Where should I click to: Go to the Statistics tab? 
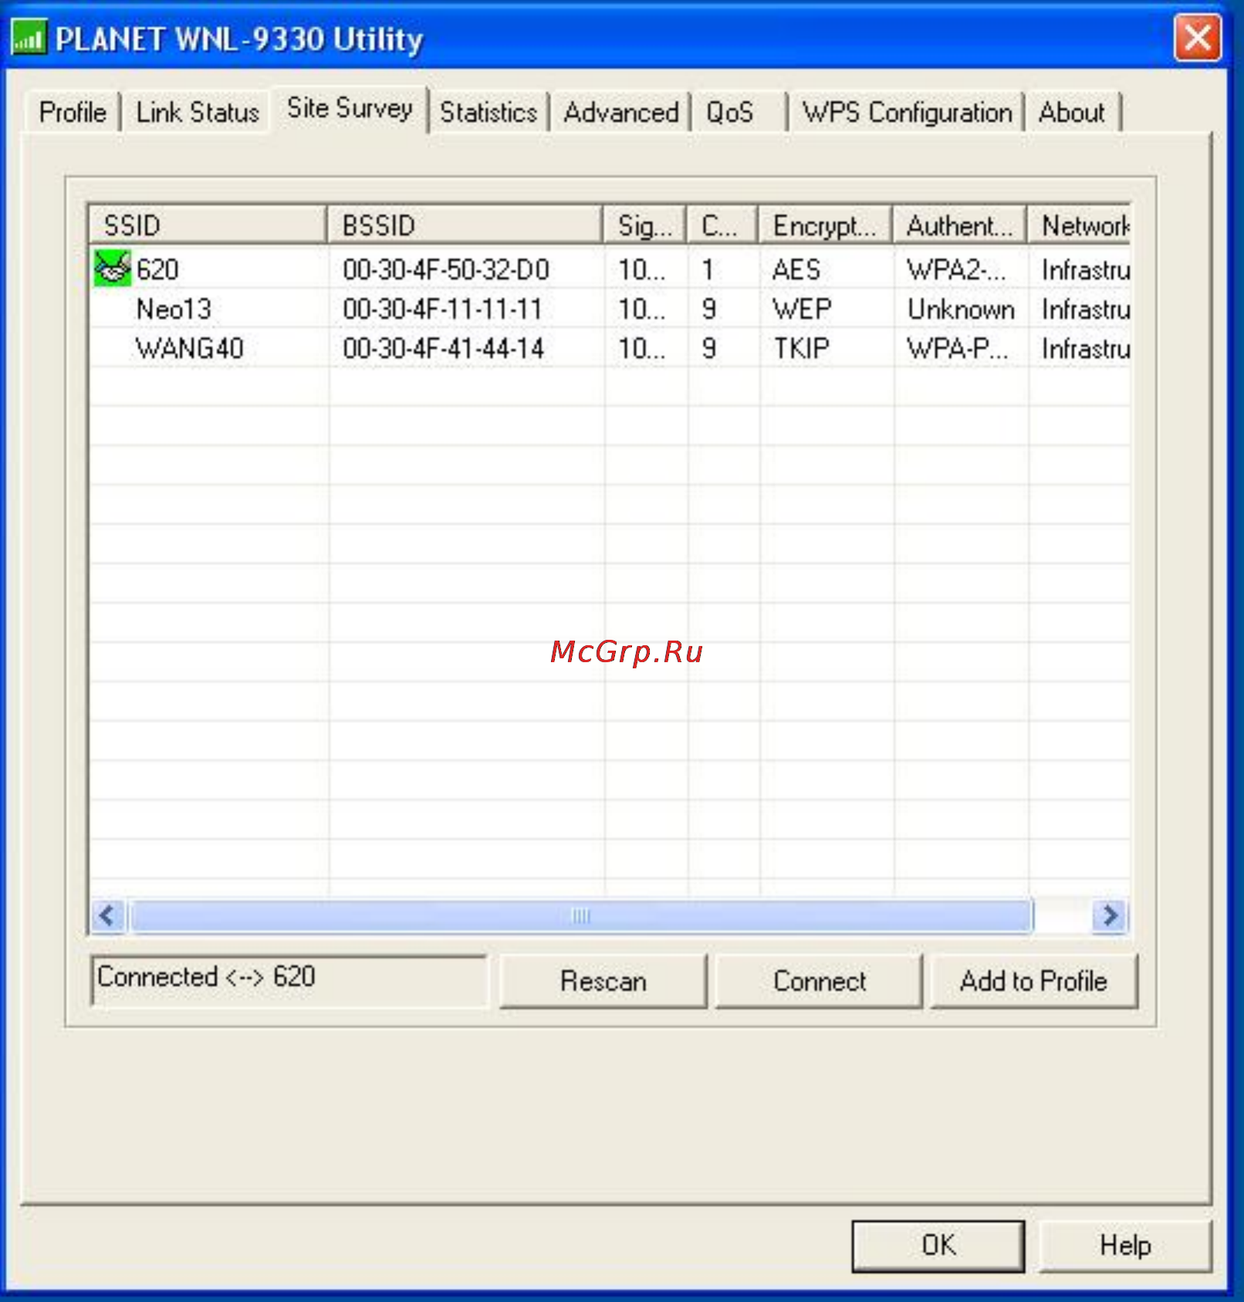point(488,113)
